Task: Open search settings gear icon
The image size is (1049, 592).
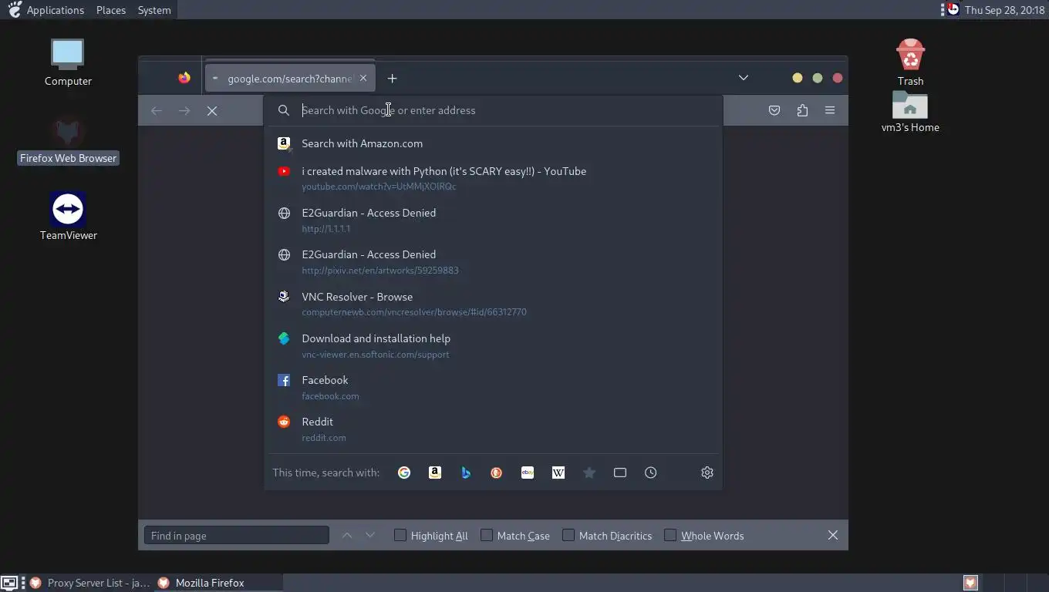Action: [707, 473]
